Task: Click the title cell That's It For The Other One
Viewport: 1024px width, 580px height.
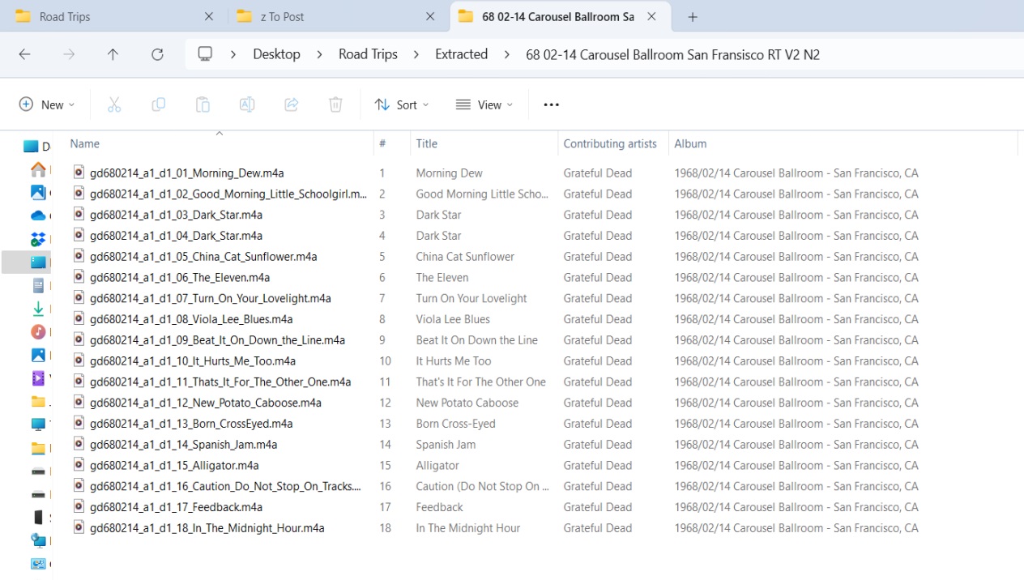Action: click(481, 382)
